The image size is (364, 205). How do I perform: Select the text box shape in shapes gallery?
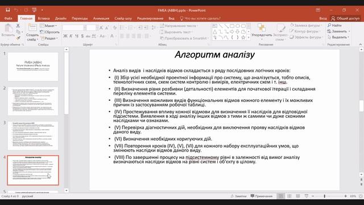[215, 26]
